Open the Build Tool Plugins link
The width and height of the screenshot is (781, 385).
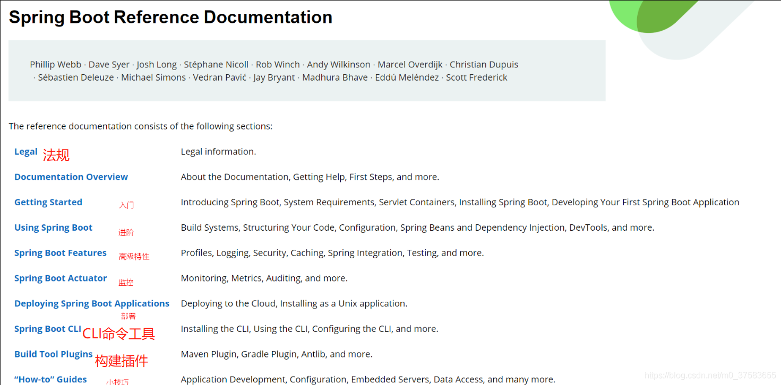coord(54,354)
